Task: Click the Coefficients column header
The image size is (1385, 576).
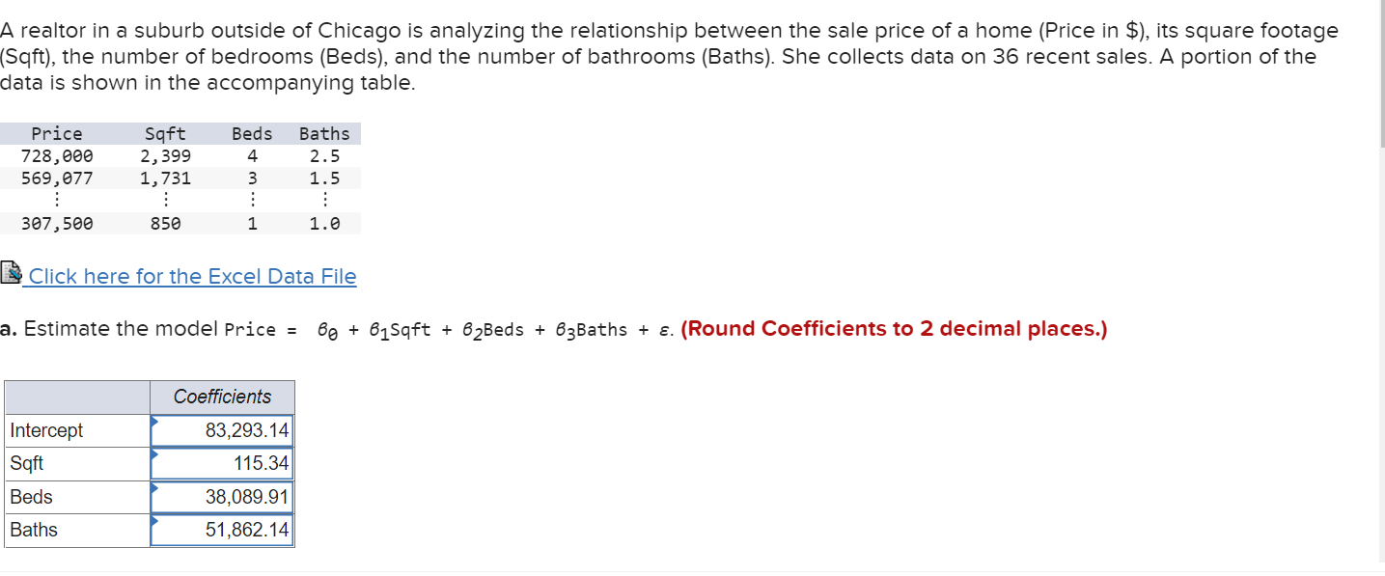Action: pos(222,397)
